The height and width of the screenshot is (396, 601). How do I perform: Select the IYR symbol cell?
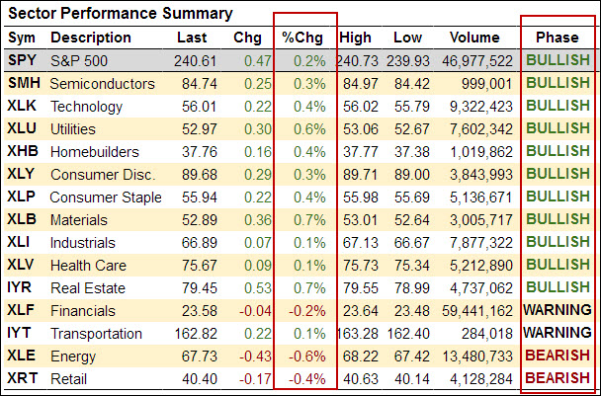[20, 287]
